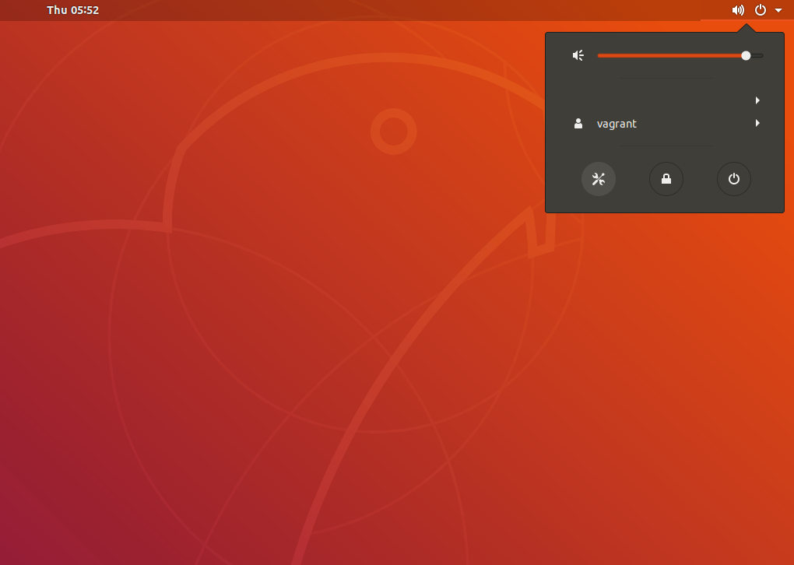Click the power status icon in the top bar
The width and height of the screenshot is (794, 565).
tap(759, 10)
